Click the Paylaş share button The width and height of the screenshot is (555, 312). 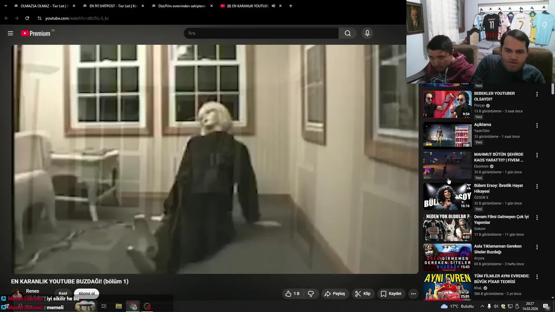tap(335, 294)
